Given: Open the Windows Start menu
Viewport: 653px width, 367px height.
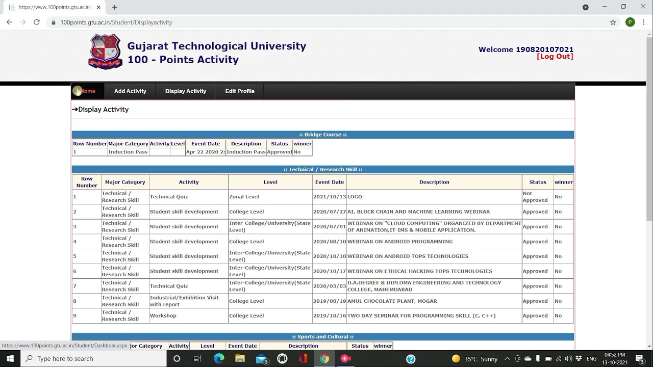Looking at the screenshot, I should coord(10,358).
